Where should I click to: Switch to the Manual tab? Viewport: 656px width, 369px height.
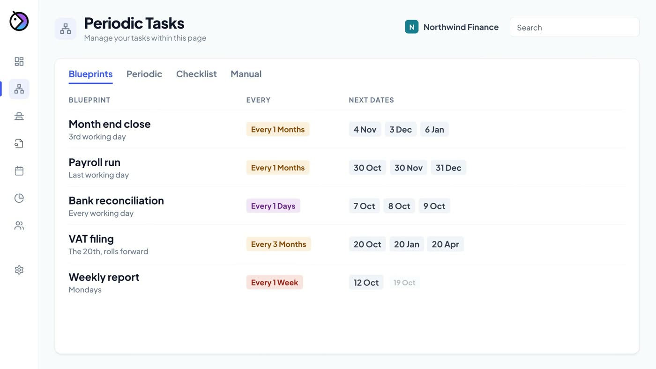(x=246, y=74)
